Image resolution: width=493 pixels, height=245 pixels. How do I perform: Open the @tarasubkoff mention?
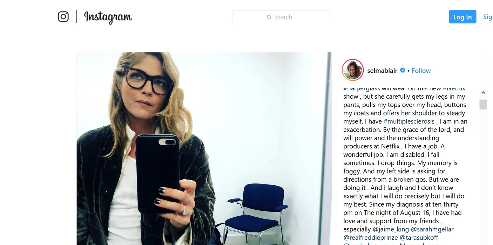[x=419, y=238]
